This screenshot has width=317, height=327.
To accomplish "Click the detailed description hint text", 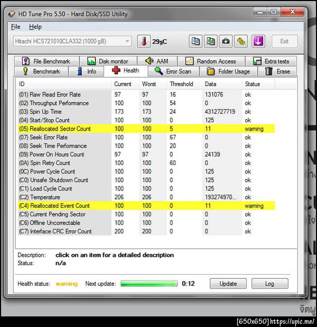I will pos(115,255).
